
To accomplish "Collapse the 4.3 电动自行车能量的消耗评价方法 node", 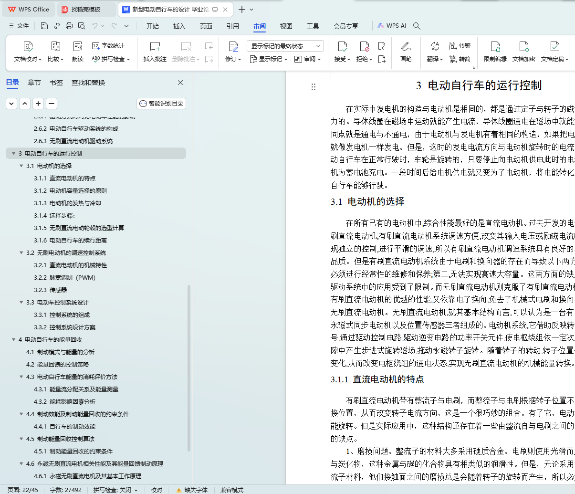I will click(x=21, y=377).
